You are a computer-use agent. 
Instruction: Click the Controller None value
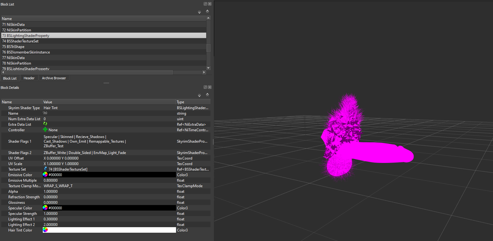point(53,130)
